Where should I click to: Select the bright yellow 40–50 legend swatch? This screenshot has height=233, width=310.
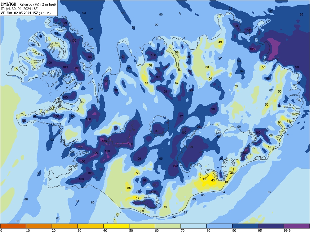point(116,226)
